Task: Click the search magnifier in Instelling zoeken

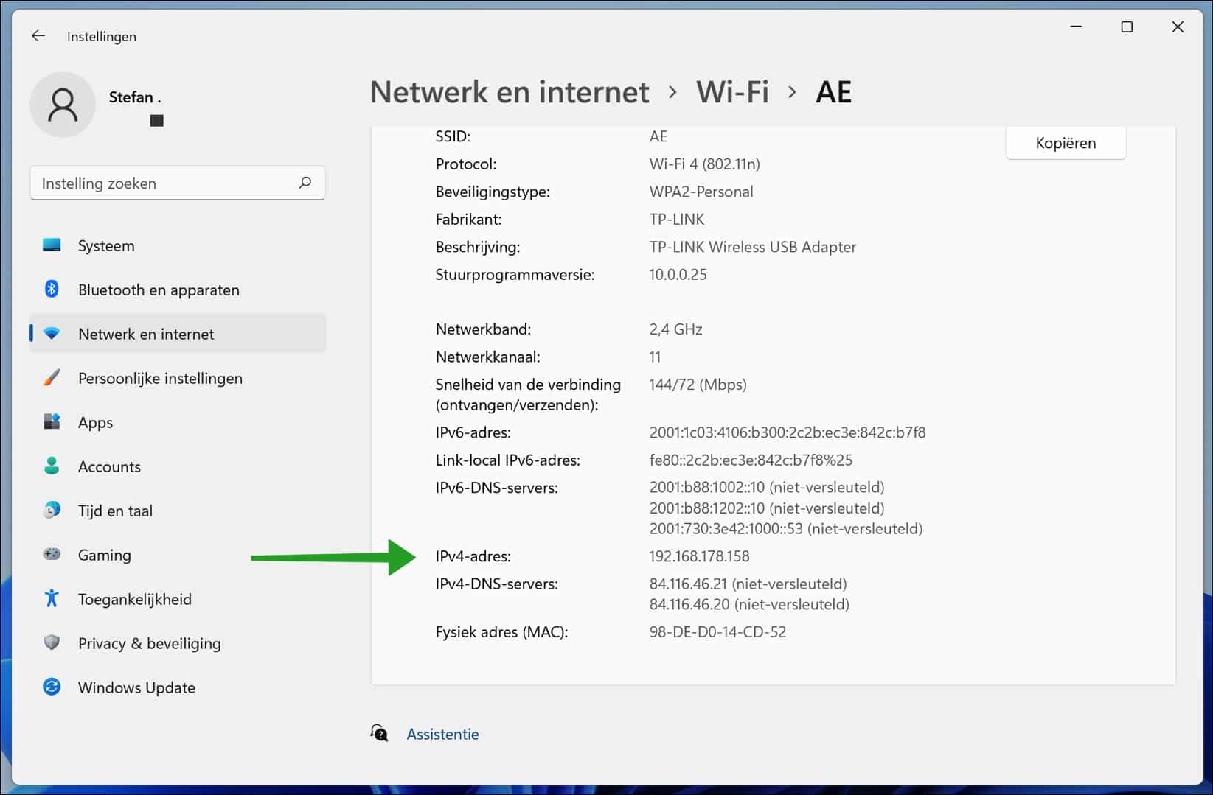Action: (305, 183)
